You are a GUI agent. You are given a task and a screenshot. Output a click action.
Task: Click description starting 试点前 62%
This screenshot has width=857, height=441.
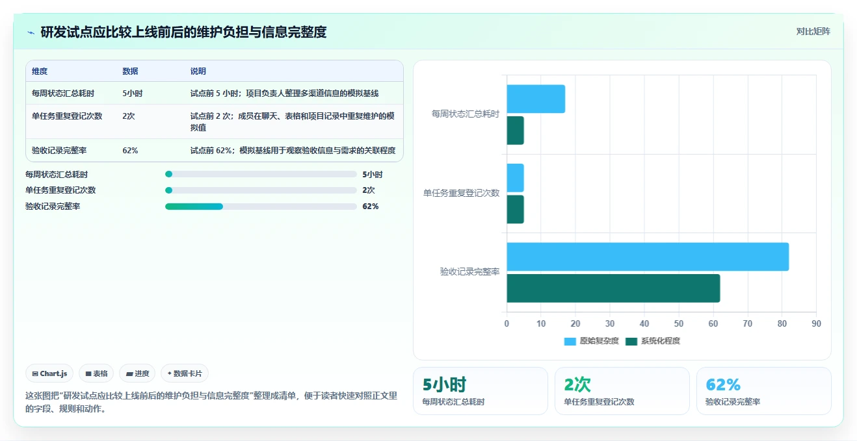293,151
